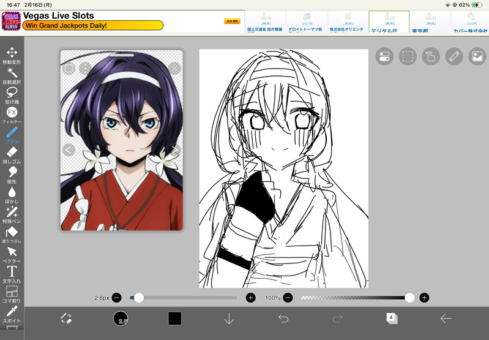Open the カバー株式会社 ad tile
The image size is (489, 340).
(x=470, y=21)
